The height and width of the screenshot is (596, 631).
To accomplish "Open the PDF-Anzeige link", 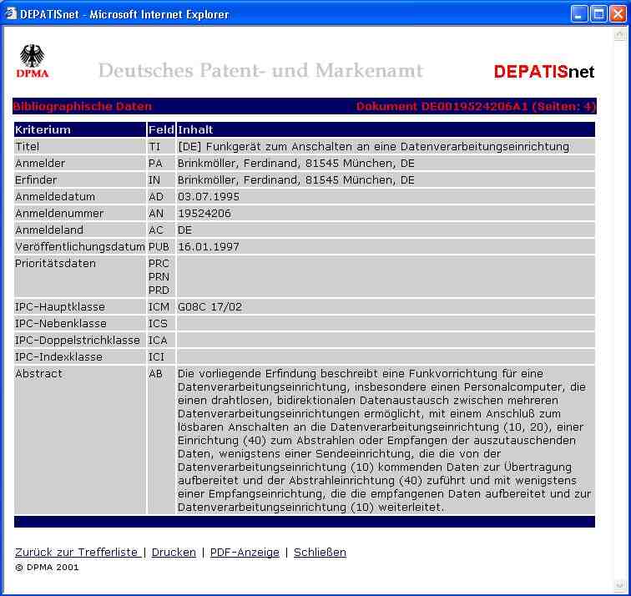I will (244, 553).
